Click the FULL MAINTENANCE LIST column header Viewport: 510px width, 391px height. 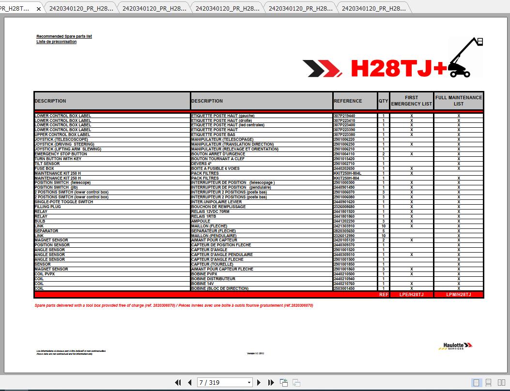(x=459, y=101)
